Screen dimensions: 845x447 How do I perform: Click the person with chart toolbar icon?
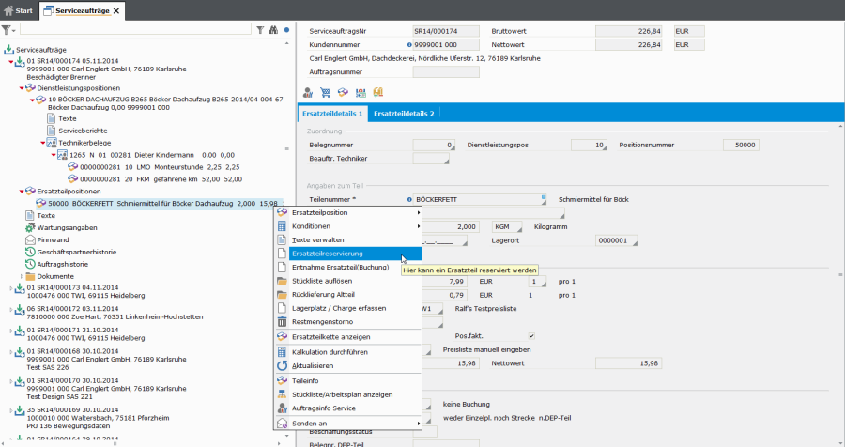tap(308, 93)
